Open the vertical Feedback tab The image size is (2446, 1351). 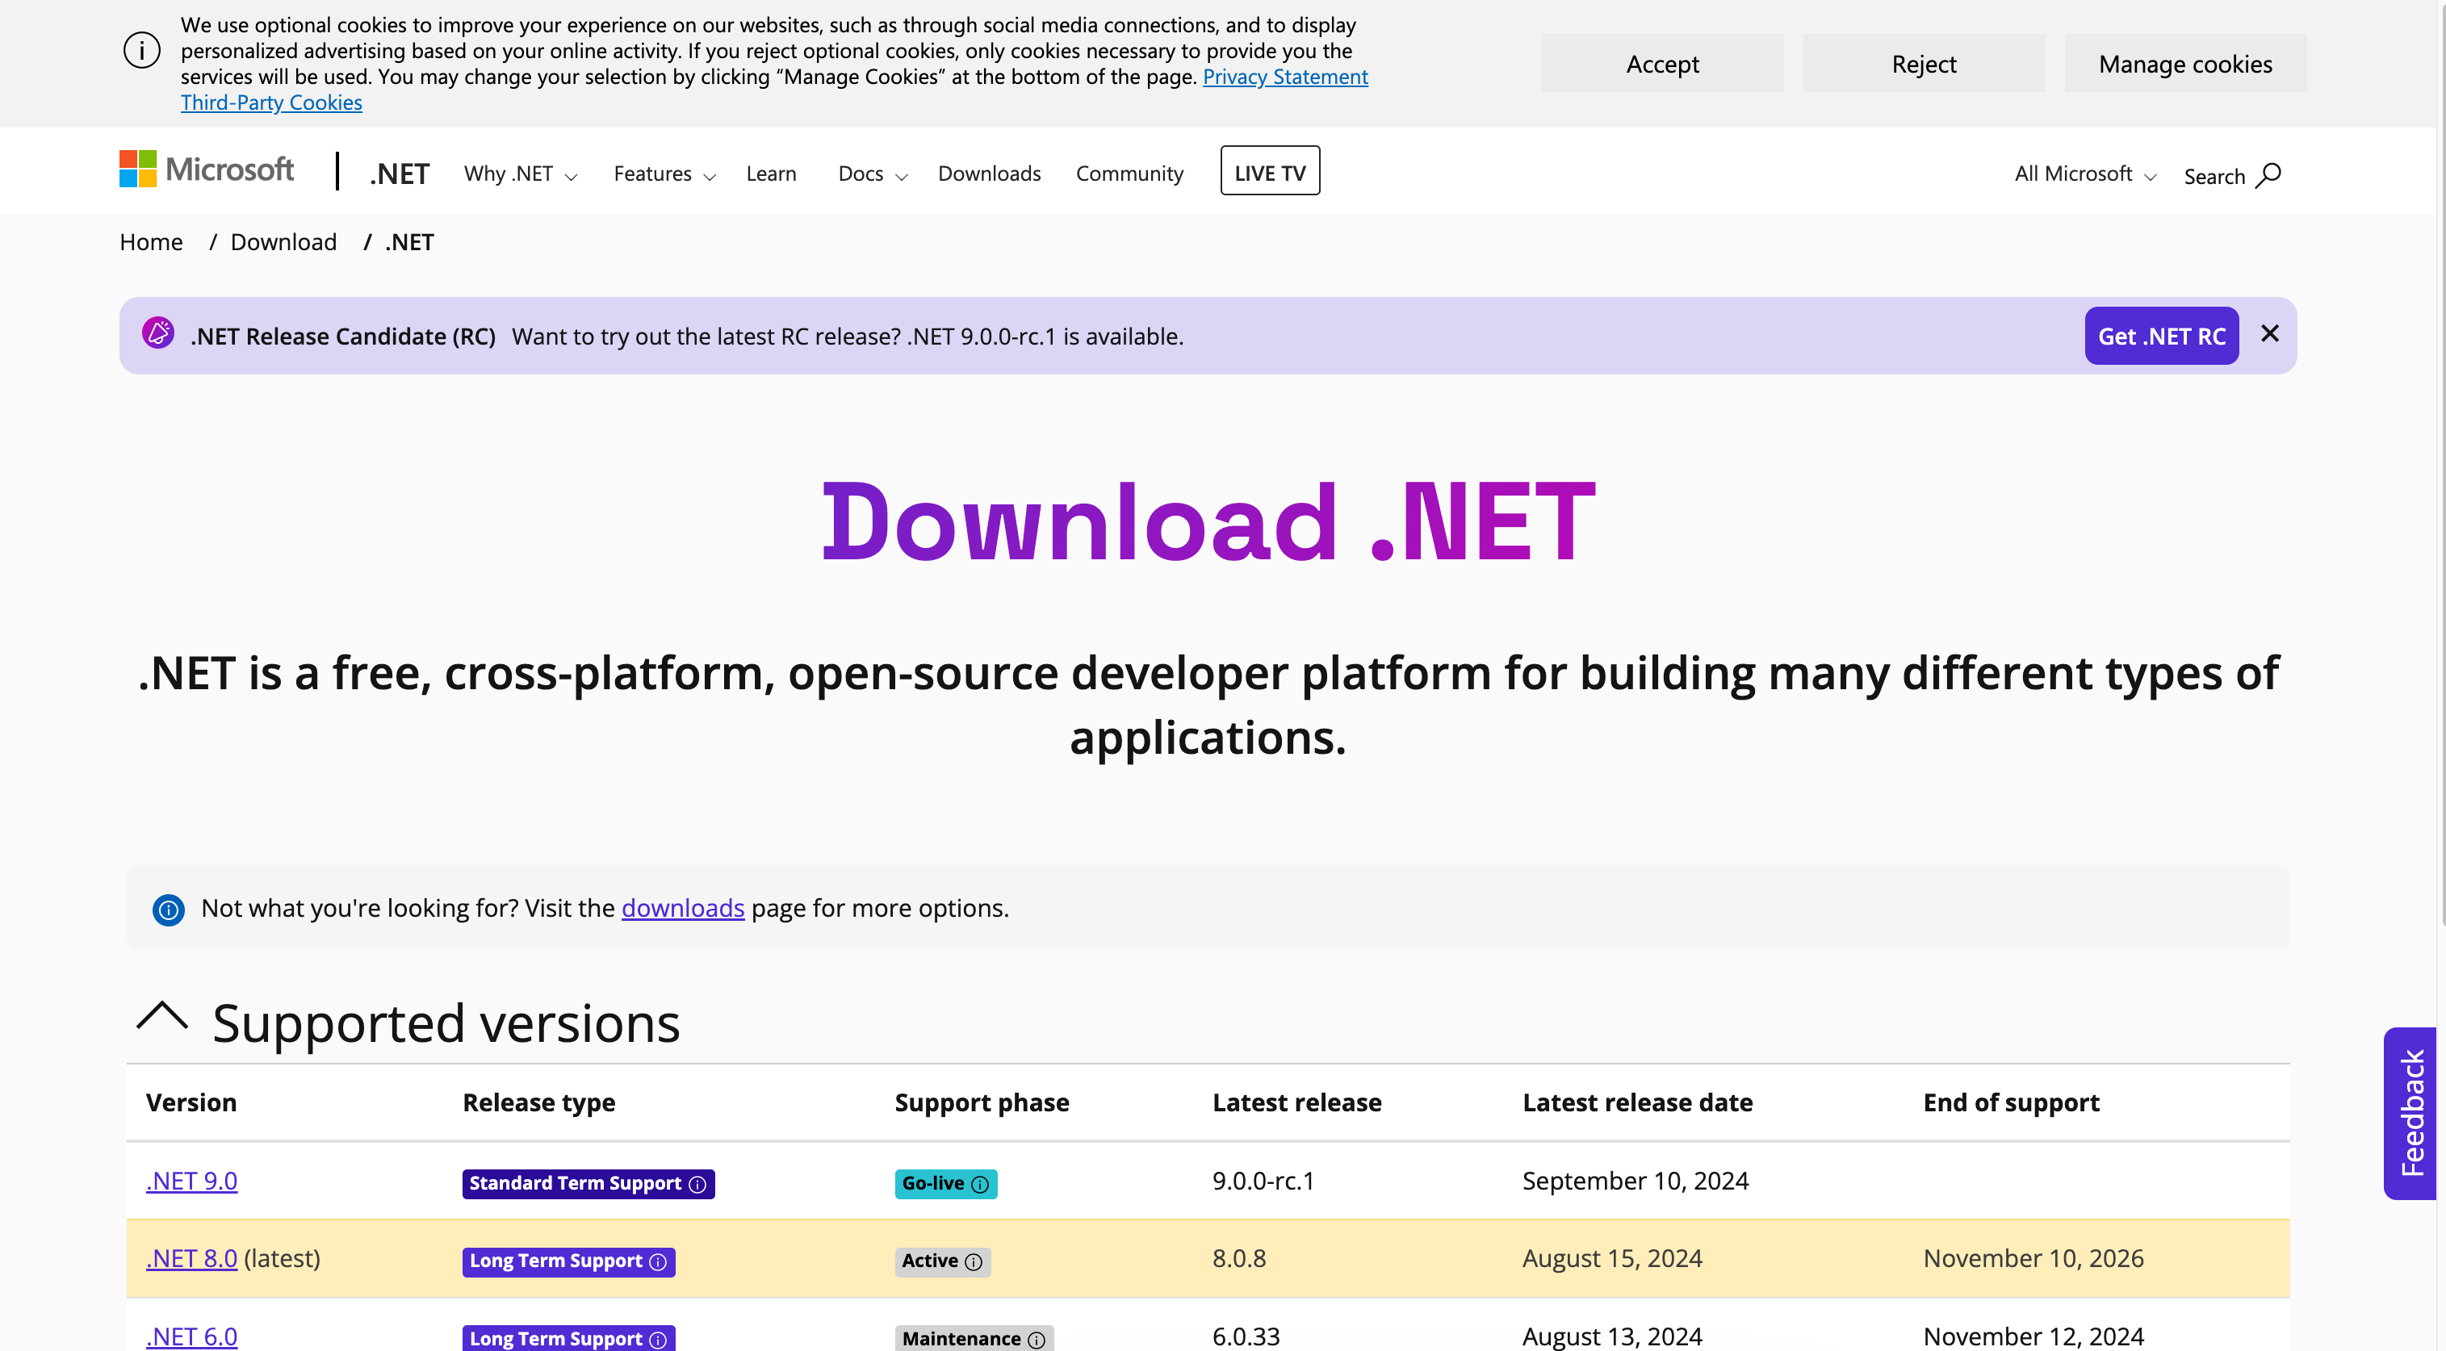pyautogui.click(x=2410, y=1113)
